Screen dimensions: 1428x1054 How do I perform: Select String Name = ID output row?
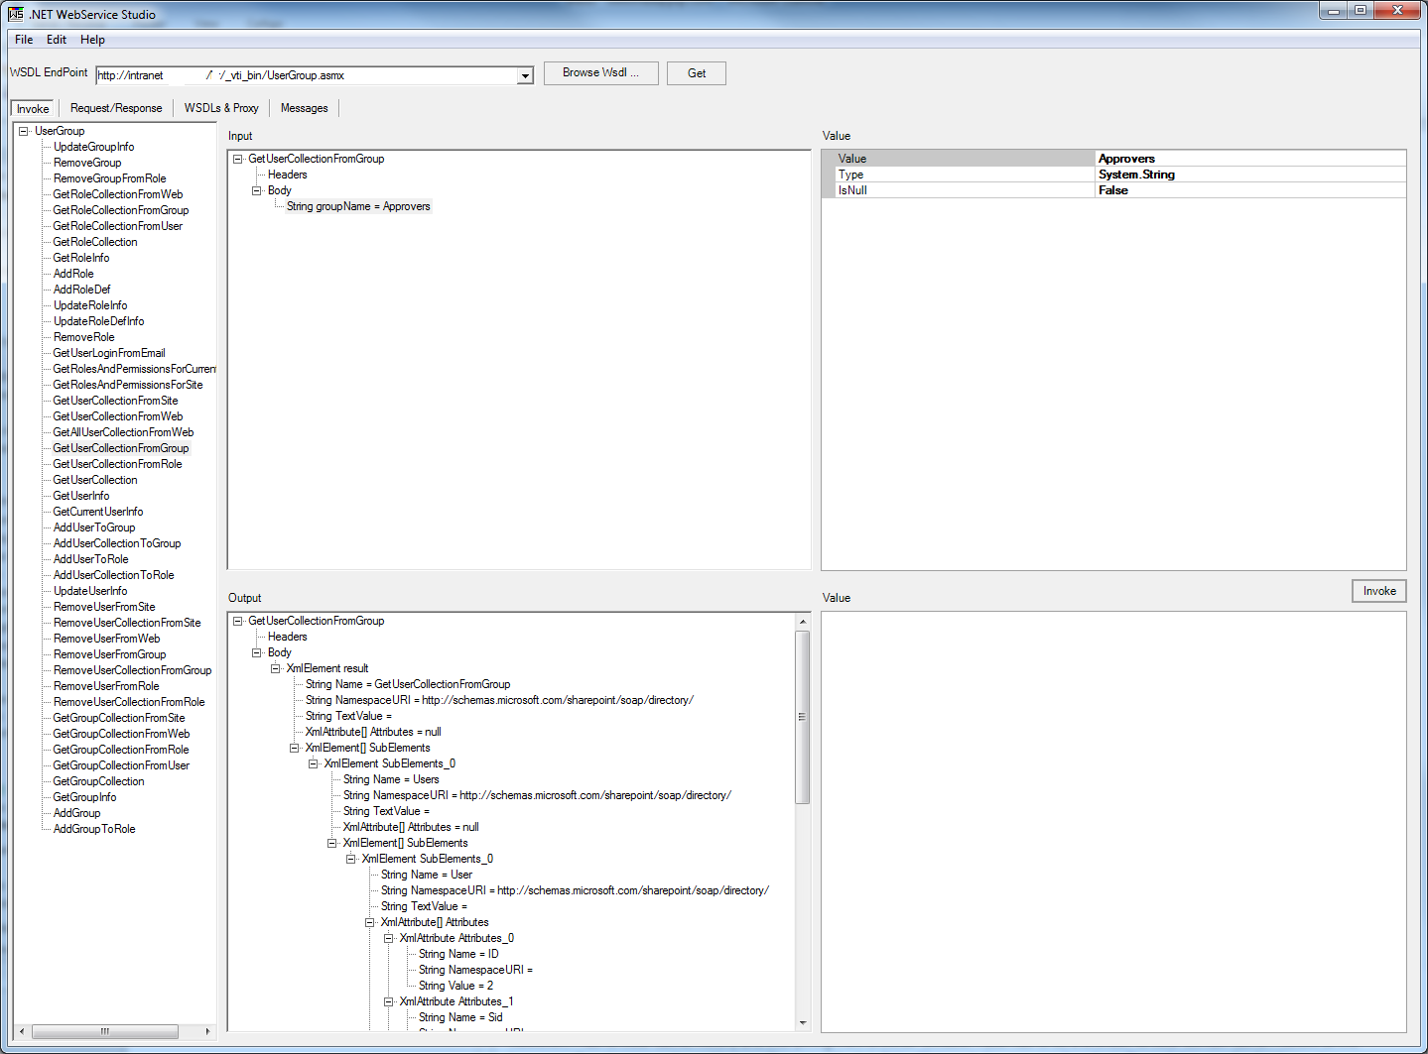click(458, 954)
